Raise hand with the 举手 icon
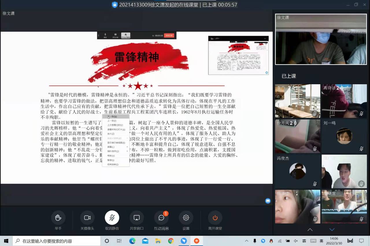This screenshot has height=246, width=370. pyautogui.click(x=58, y=218)
